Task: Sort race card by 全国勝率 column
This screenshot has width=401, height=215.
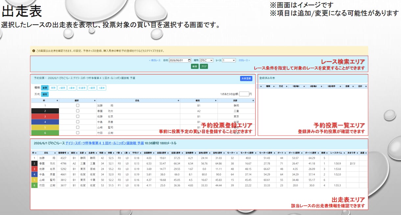Action: (149, 153)
